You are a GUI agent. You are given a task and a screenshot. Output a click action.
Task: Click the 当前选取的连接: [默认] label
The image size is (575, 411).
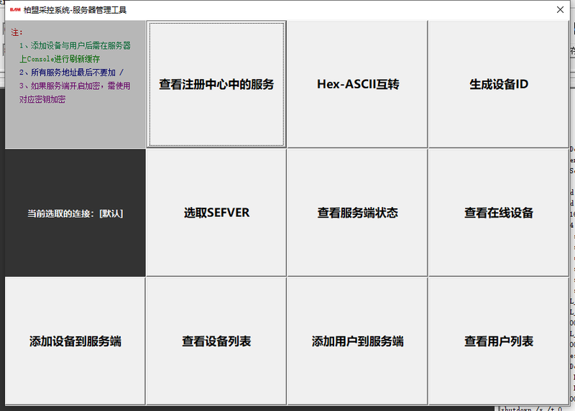[x=75, y=213]
